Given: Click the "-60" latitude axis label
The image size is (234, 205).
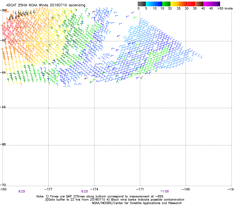Looking at the screenshot, I should click(x=3, y=10).
